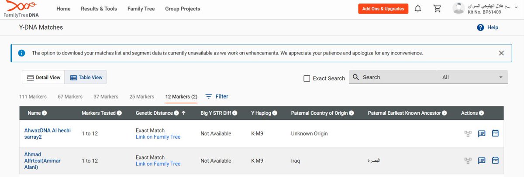
Task: Open notes icon for Ahmad Alfrtosi row
Action: [482, 160]
